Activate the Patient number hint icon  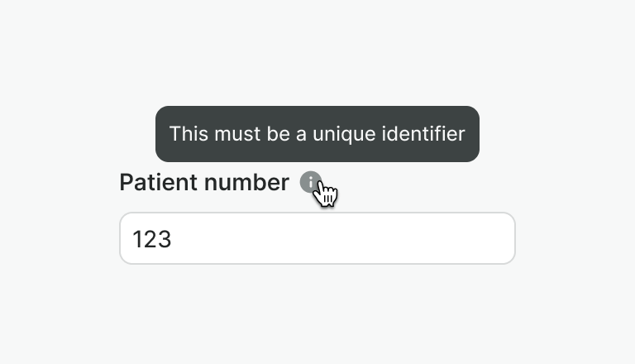click(x=310, y=182)
